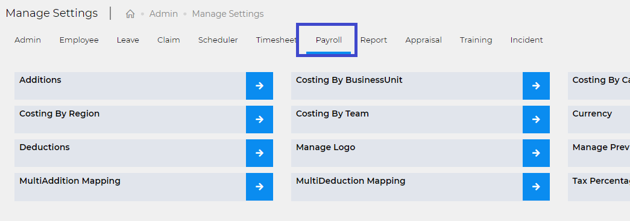The width and height of the screenshot is (630, 221).
Task: Open Costing By BusinessUnit arrow icon
Action: click(536, 86)
